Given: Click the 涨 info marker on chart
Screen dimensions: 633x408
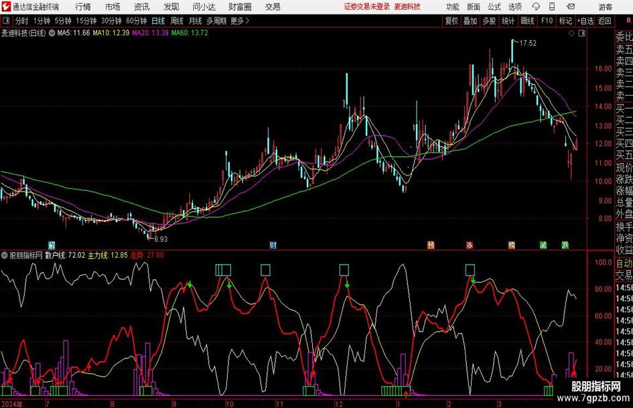Looking at the screenshot, I should 469,245.
